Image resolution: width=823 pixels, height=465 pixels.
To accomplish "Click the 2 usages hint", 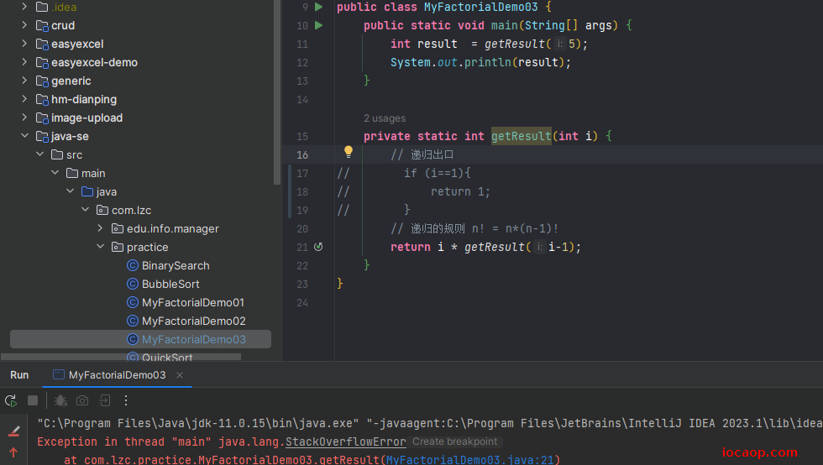I will [x=385, y=118].
